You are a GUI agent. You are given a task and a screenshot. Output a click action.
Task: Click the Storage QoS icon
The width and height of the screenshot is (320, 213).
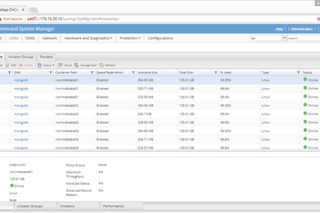coord(77,65)
